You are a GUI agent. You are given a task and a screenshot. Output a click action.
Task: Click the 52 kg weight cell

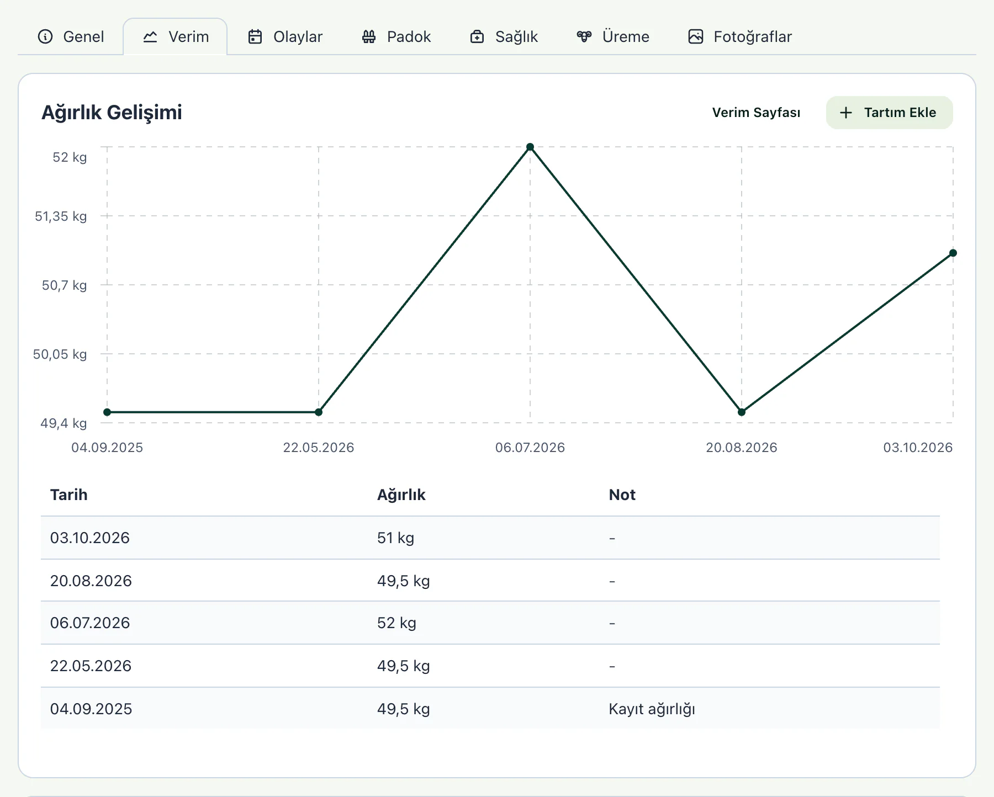[x=396, y=623]
